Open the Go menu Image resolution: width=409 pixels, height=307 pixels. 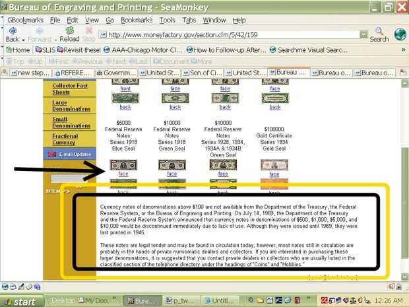110,20
